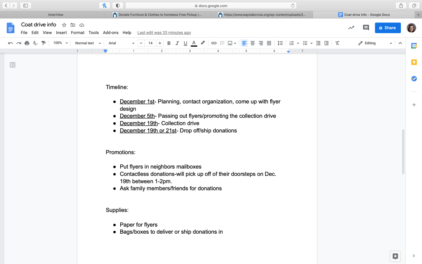Toggle underline formatting
Image resolution: width=422 pixels, height=264 pixels.
point(185,43)
